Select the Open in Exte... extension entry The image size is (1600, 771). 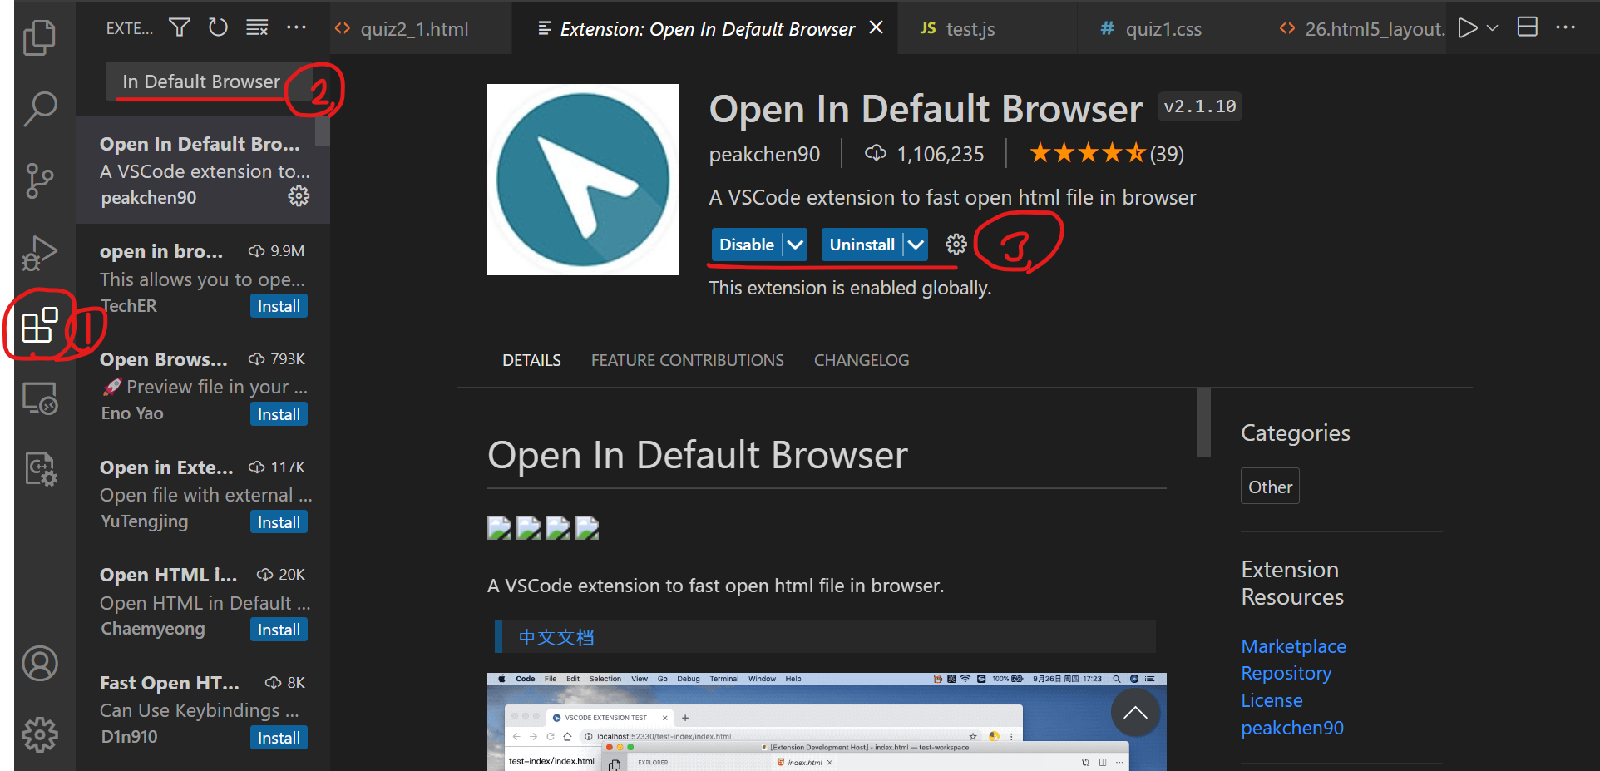(203, 494)
